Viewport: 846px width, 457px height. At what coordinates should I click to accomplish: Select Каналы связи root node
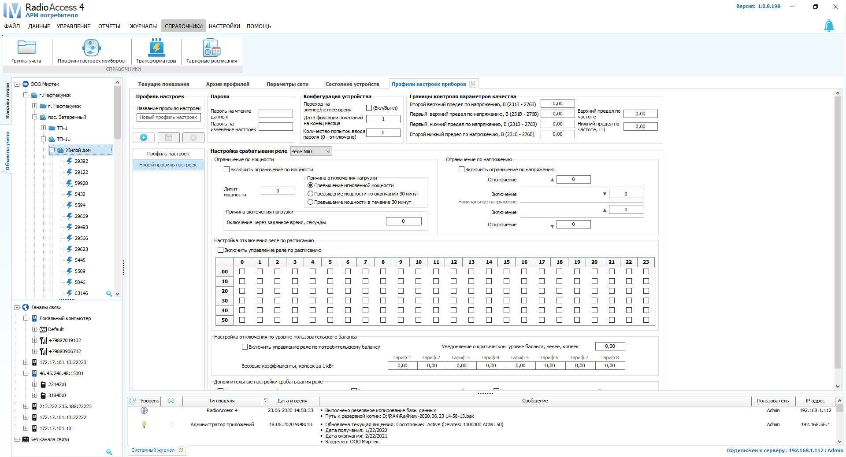pyautogui.click(x=46, y=307)
